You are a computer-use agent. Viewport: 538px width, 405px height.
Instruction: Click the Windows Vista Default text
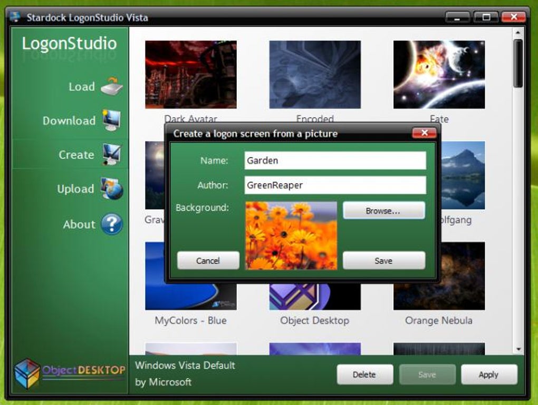click(185, 366)
